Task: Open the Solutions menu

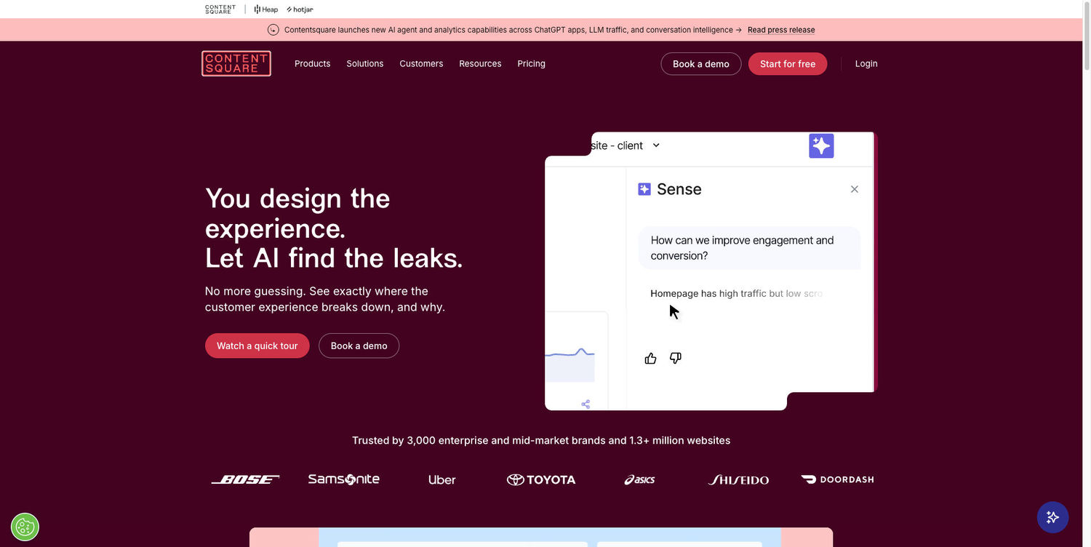Action: 364,63
